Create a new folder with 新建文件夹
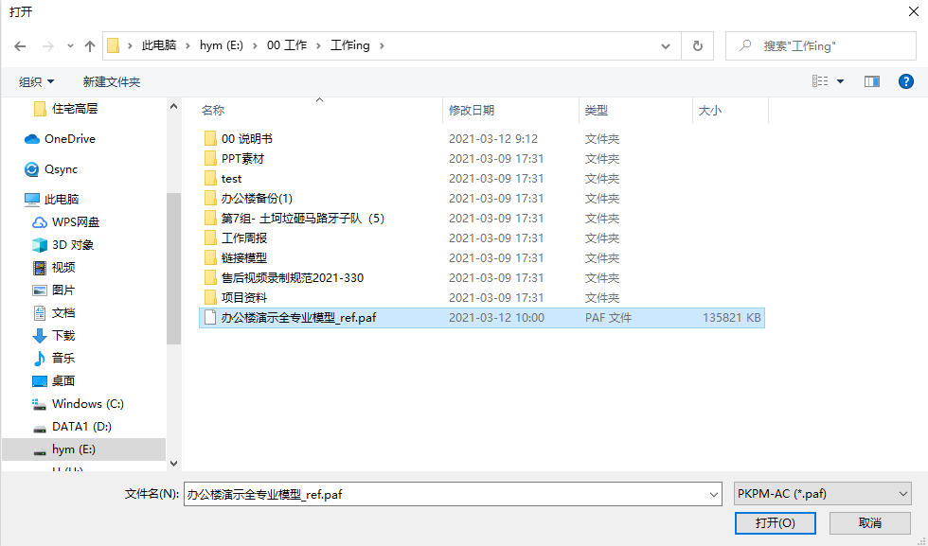Viewport: 928px width, 546px height. tap(112, 81)
